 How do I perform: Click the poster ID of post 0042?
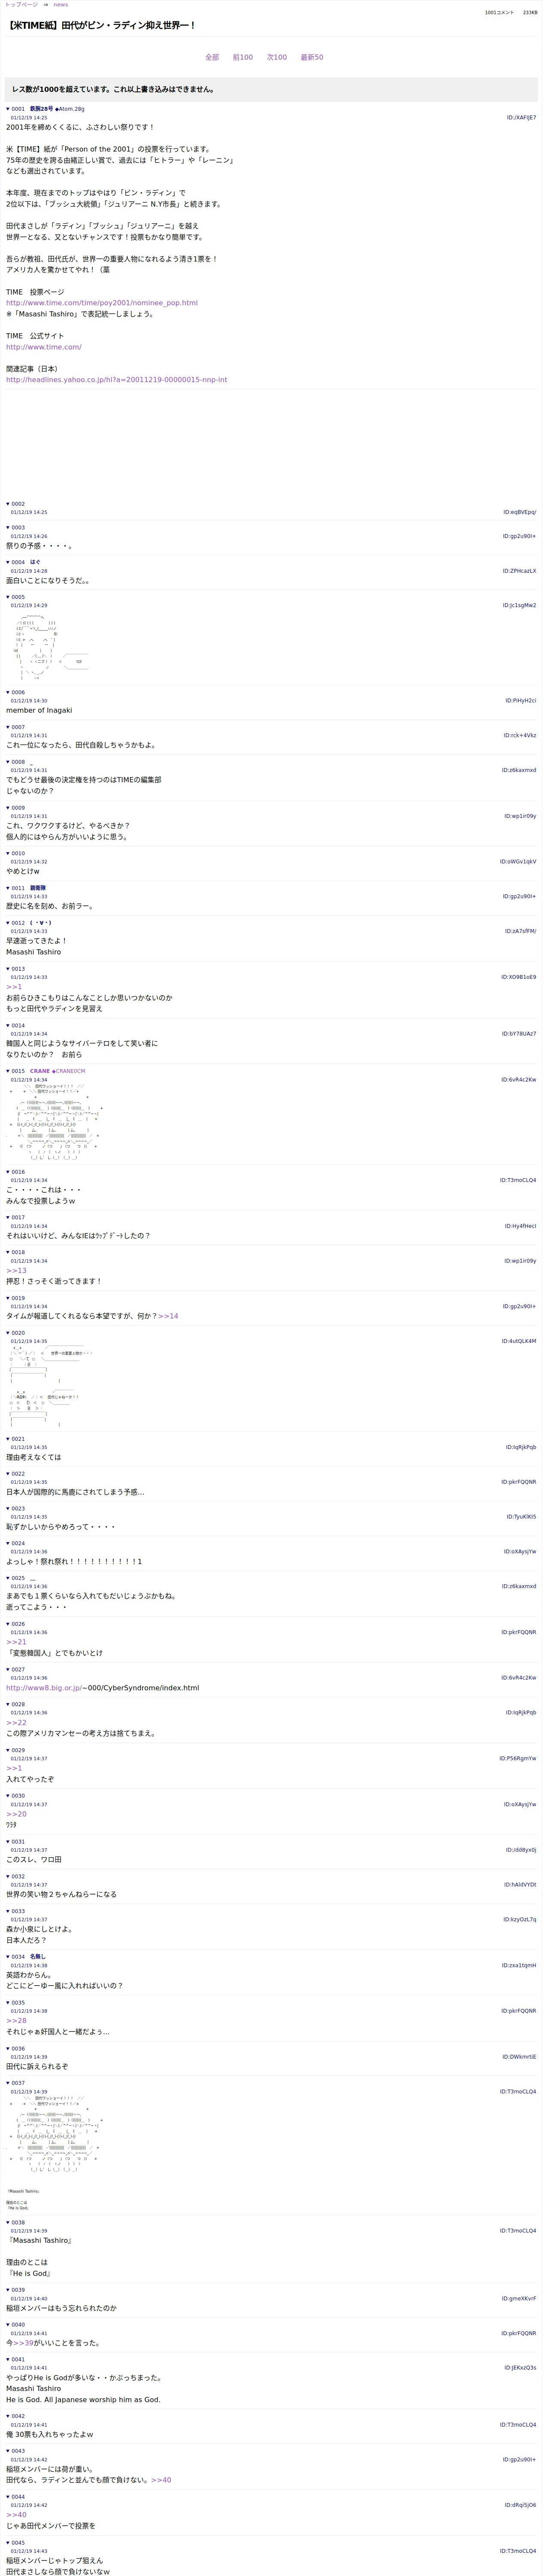point(518,2425)
